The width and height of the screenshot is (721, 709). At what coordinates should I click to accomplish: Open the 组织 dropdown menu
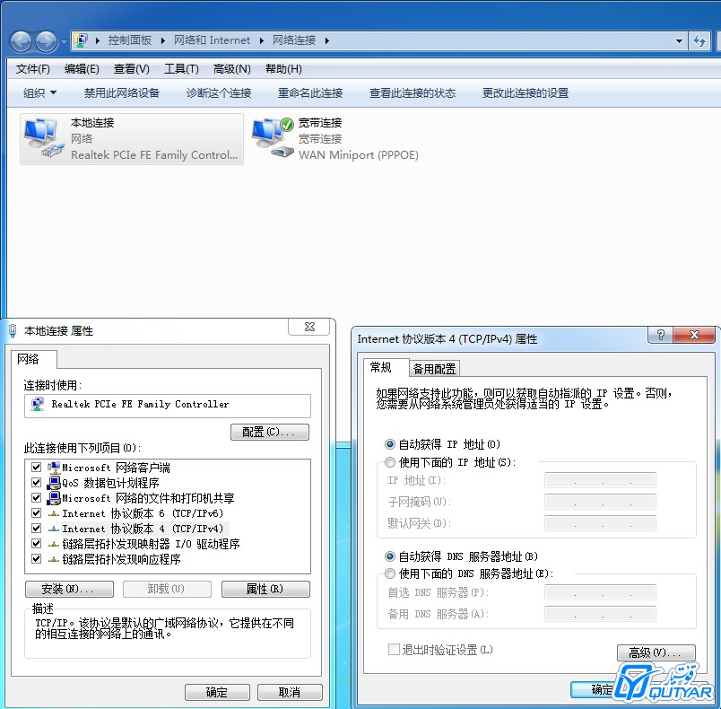click(39, 93)
